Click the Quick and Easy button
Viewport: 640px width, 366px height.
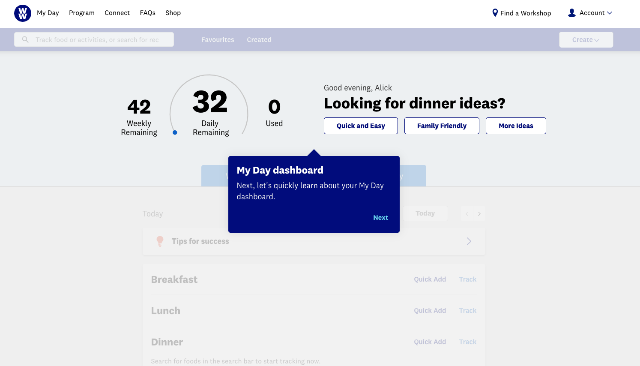361,126
